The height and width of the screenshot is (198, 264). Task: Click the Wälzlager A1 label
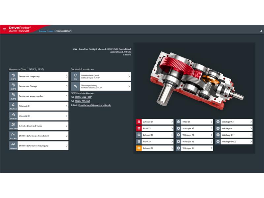pos(188,135)
